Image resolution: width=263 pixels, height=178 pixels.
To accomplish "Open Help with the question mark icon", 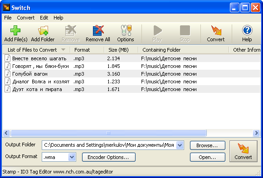I will (247, 30).
